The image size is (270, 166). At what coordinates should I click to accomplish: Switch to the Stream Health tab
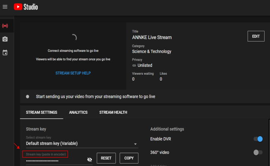click(113, 112)
